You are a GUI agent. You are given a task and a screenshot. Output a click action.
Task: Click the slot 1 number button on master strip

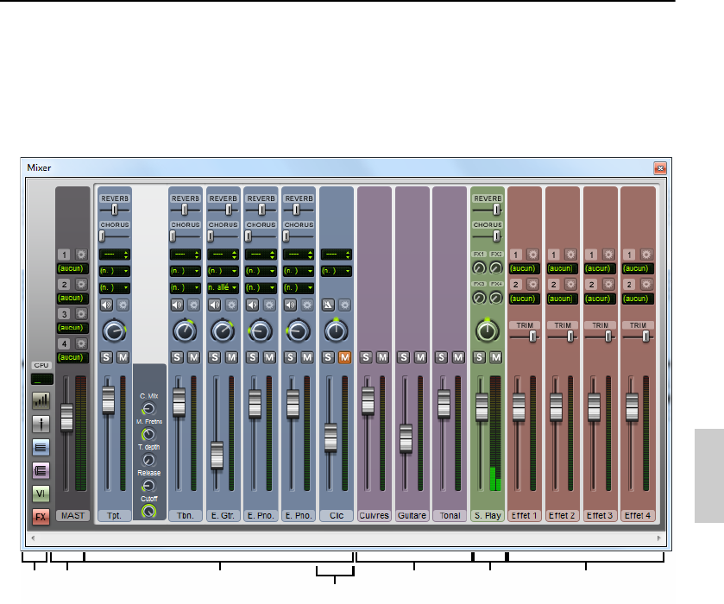click(64, 255)
